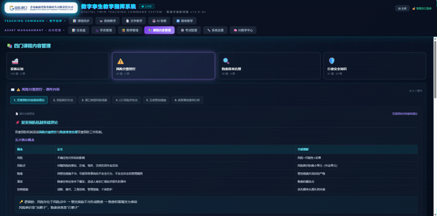The height and width of the screenshot is (216, 437).
Task: Click the book icon beside 风险分级管控 - 课件内容
Action: coord(13,89)
